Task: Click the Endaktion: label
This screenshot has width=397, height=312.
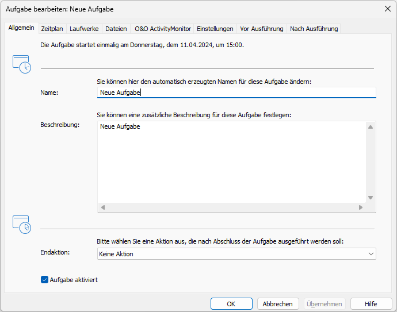Action: tap(55, 252)
